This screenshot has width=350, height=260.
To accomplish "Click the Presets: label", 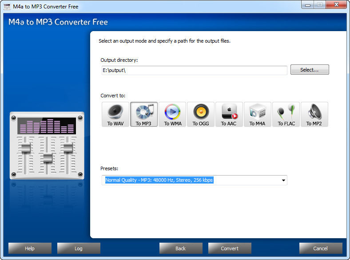I will click(x=109, y=168).
